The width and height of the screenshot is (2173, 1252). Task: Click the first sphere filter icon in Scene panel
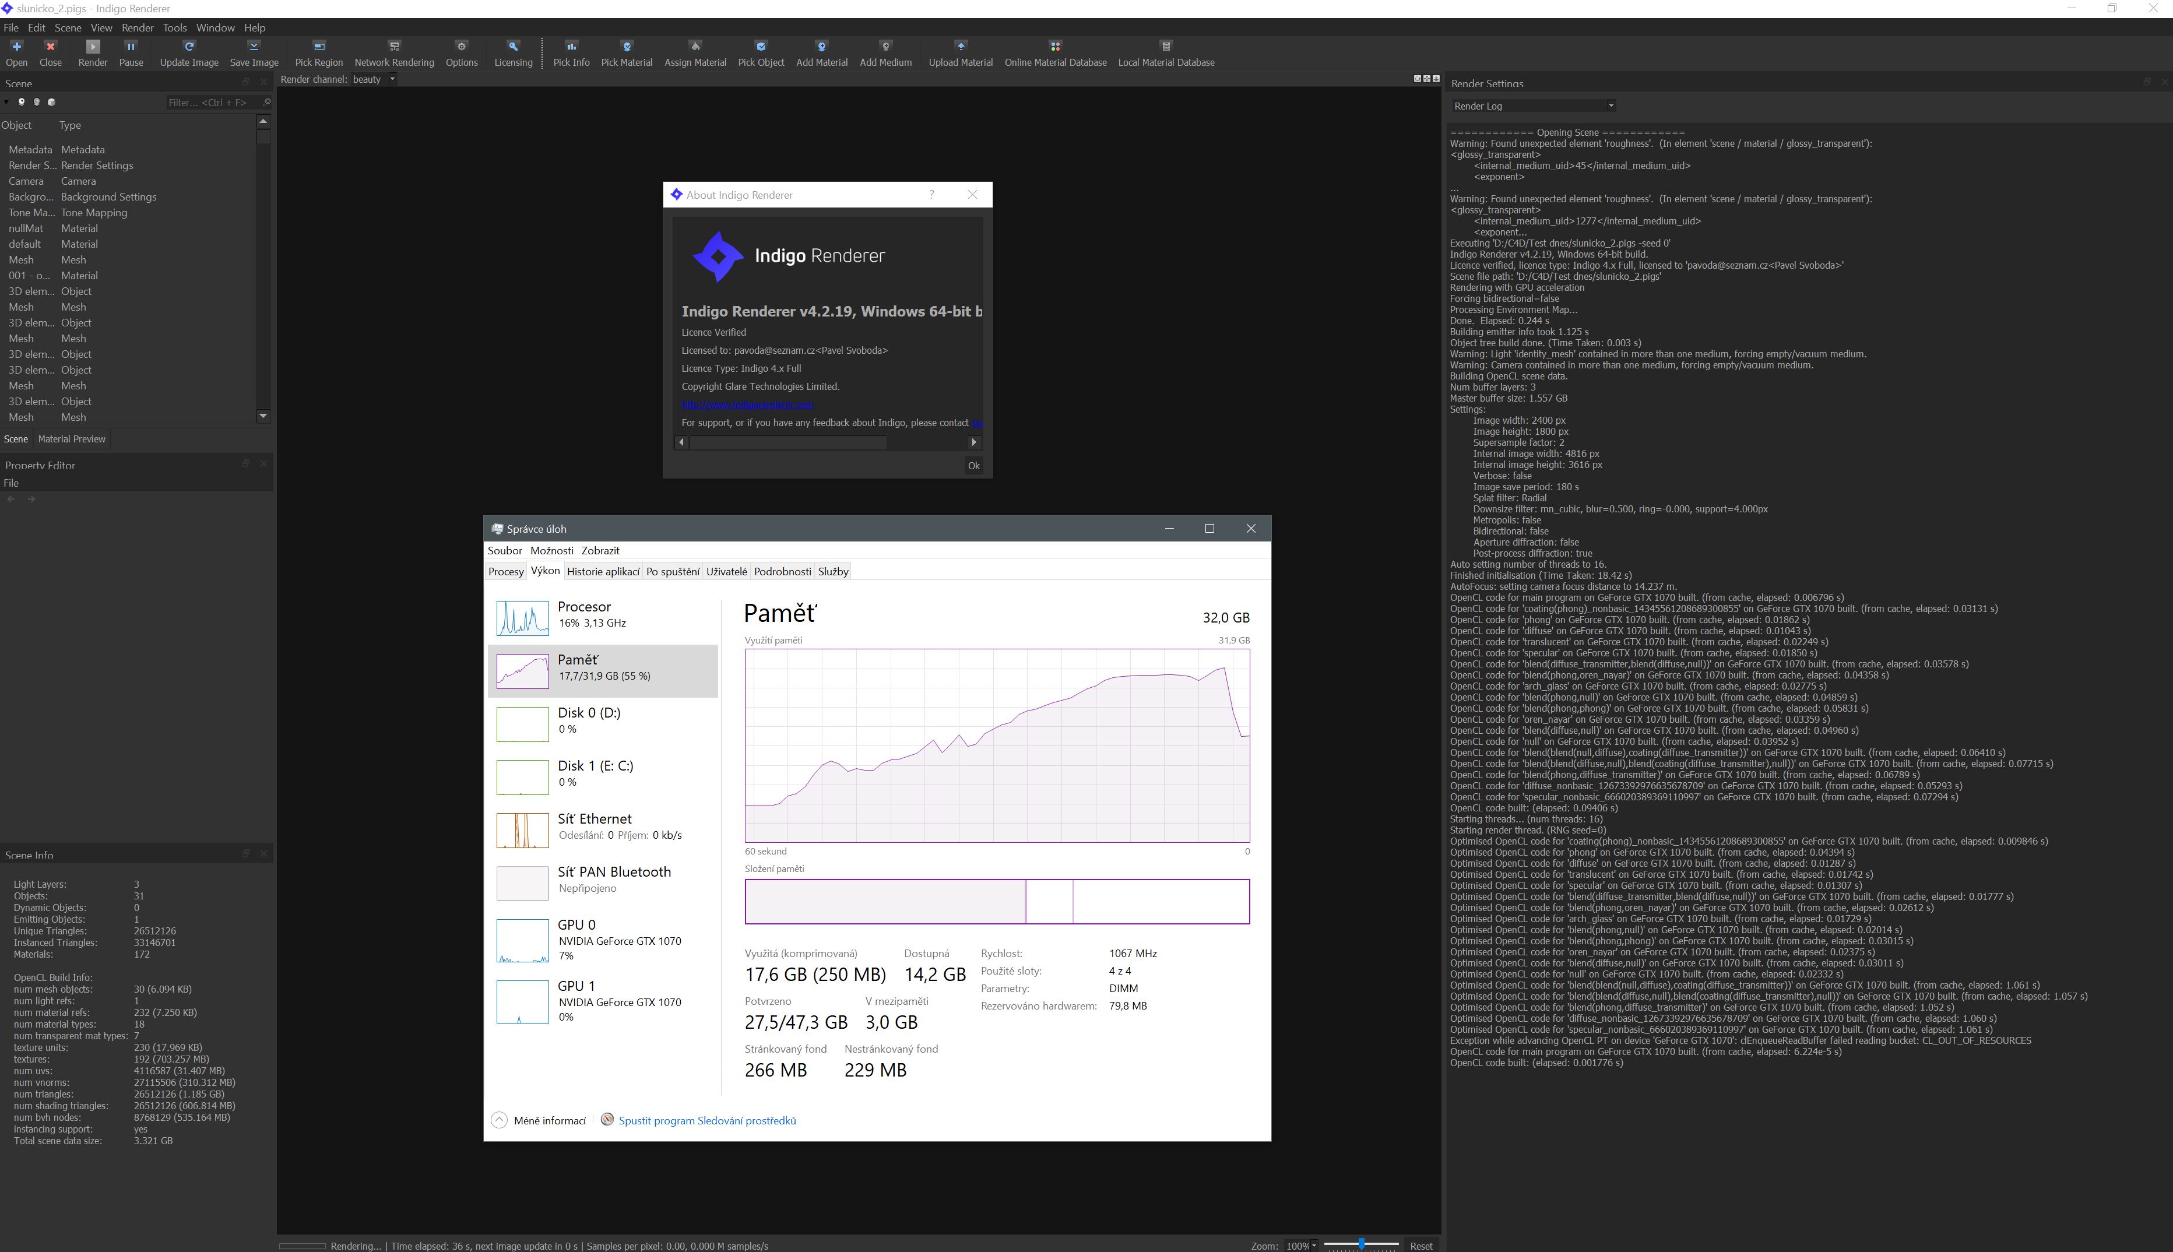(x=22, y=103)
